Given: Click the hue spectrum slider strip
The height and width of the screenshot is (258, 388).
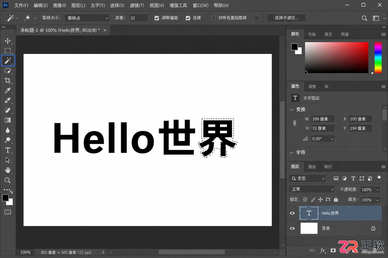Looking at the screenshot, I should click(378, 58).
